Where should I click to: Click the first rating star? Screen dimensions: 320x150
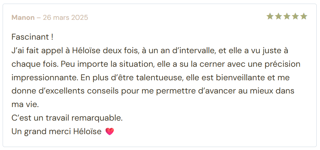(x=270, y=17)
